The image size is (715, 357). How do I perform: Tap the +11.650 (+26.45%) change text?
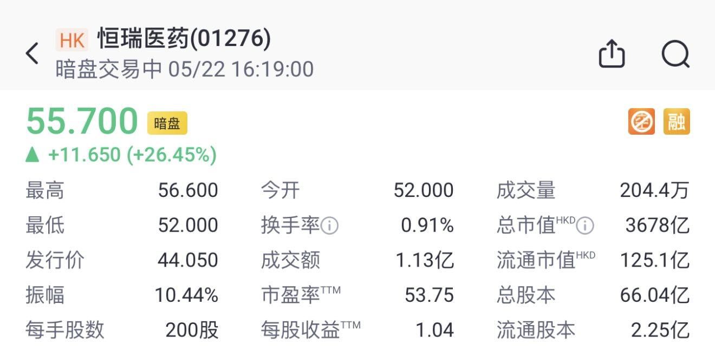132,155
